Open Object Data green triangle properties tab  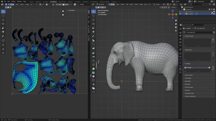(180, 69)
